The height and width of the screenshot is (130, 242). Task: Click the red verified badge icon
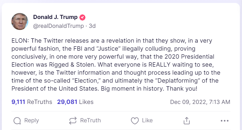tap(82, 17)
